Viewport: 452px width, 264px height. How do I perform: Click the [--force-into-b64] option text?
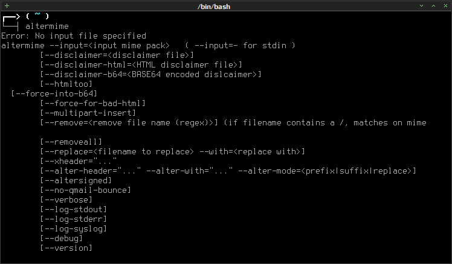point(54,94)
